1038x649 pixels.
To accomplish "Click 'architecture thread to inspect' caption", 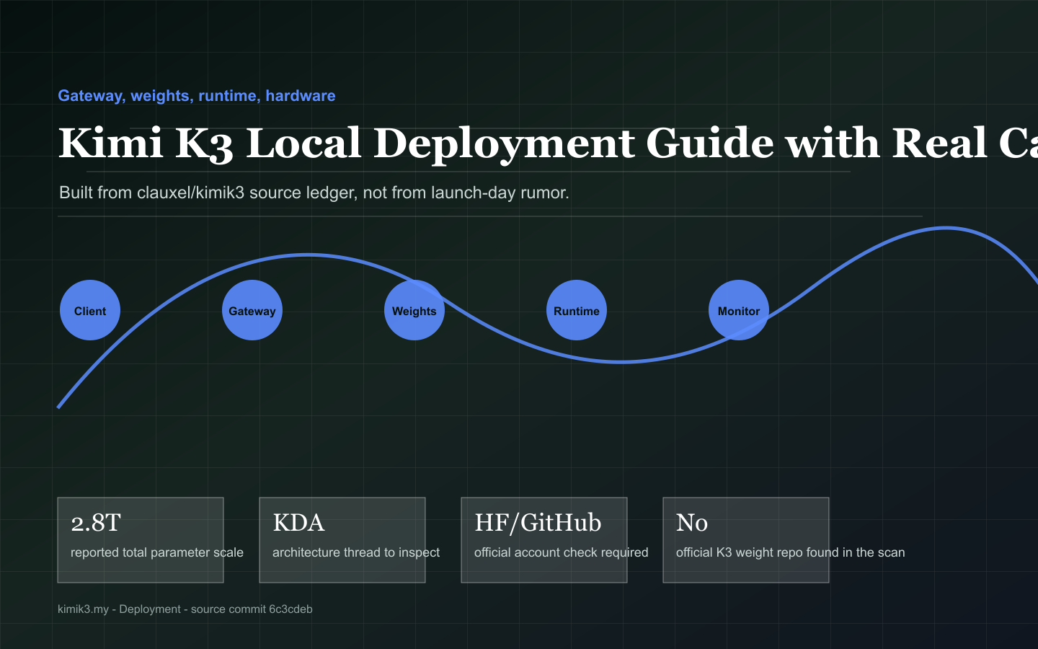I will pos(356,552).
